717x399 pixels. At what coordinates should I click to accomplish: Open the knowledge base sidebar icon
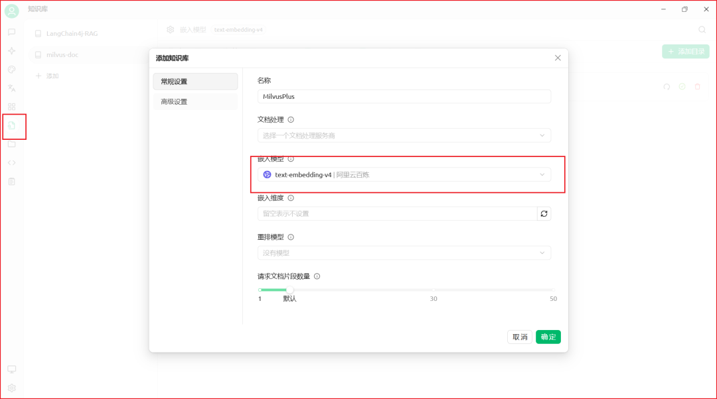(12, 125)
